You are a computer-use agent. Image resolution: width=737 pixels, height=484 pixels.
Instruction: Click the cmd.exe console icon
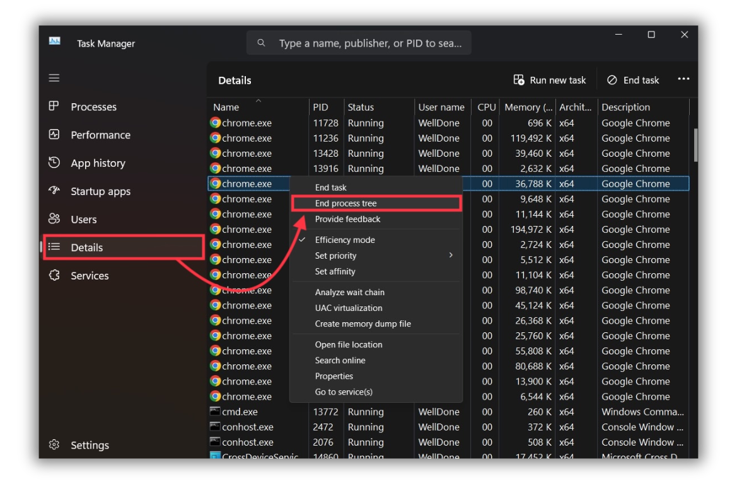click(x=215, y=412)
